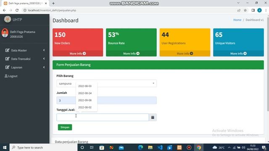Open the Windows Start menu
The image size is (269, 151).
click(x=5, y=147)
